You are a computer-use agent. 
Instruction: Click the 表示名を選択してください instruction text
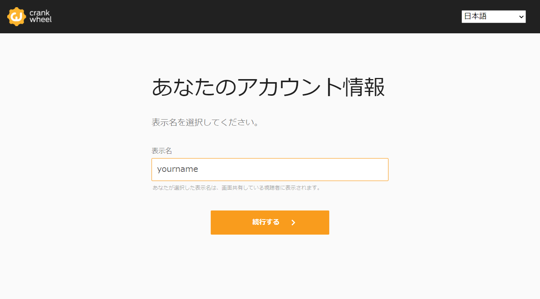(205, 123)
